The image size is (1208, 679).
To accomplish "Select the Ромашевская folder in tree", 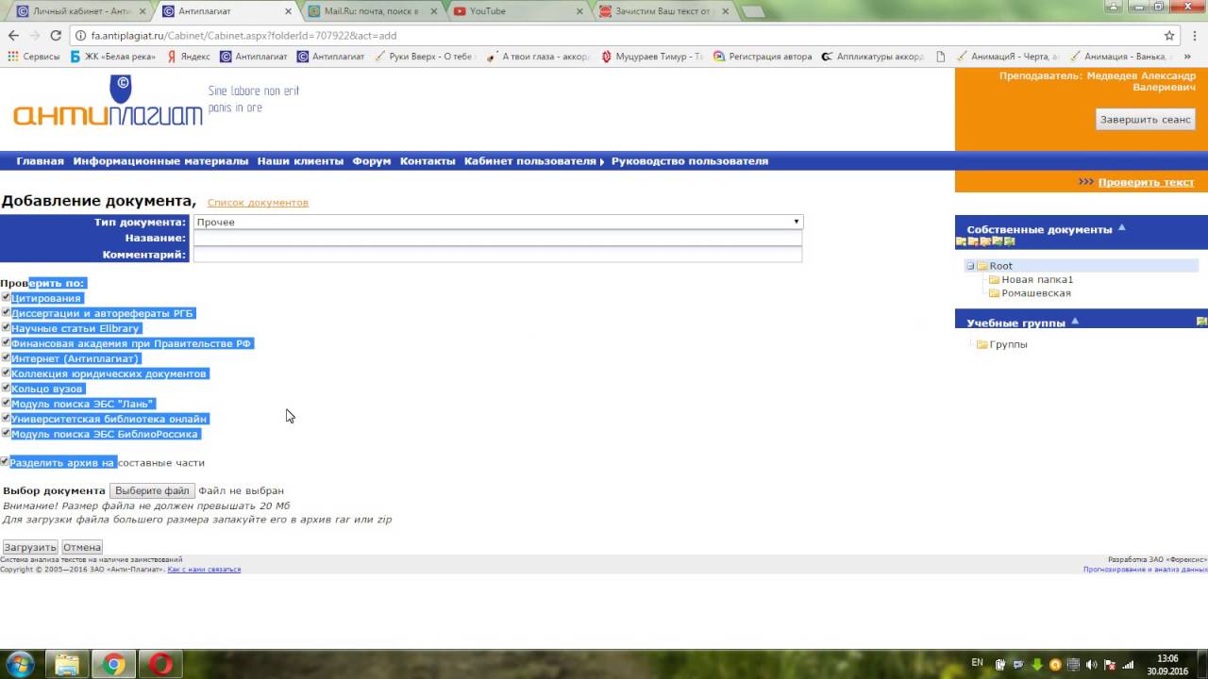I will point(1035,293).
